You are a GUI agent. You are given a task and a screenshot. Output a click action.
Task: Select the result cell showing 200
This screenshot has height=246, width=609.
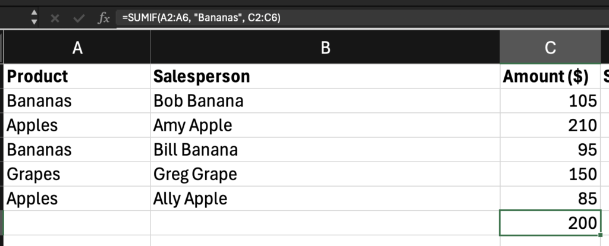[x=550, y=223]
